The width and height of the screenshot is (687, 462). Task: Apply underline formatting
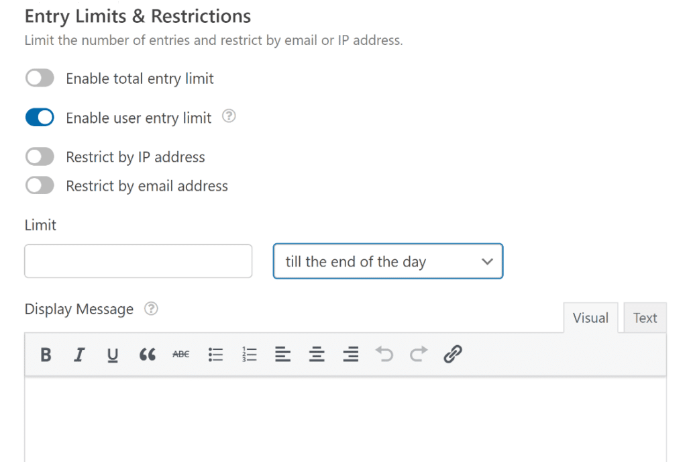112,355
